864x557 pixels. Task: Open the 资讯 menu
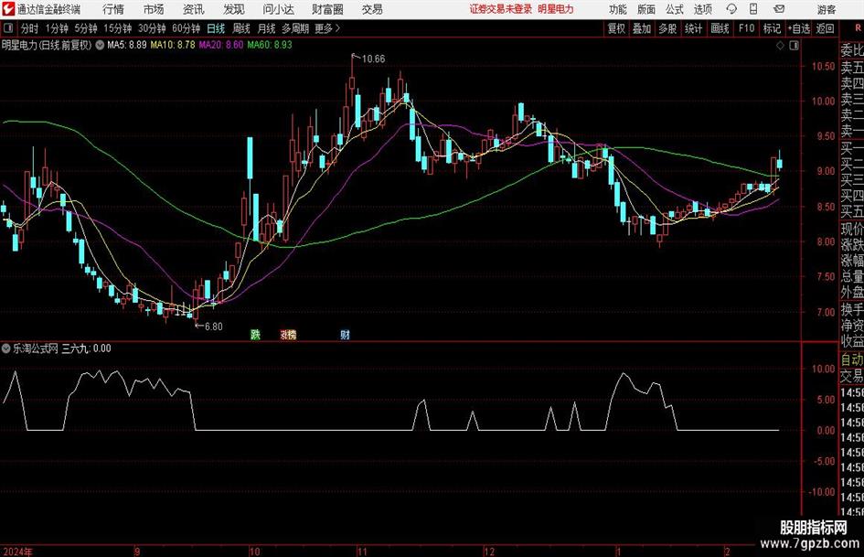pyautogui.click(x=194, y=9)
